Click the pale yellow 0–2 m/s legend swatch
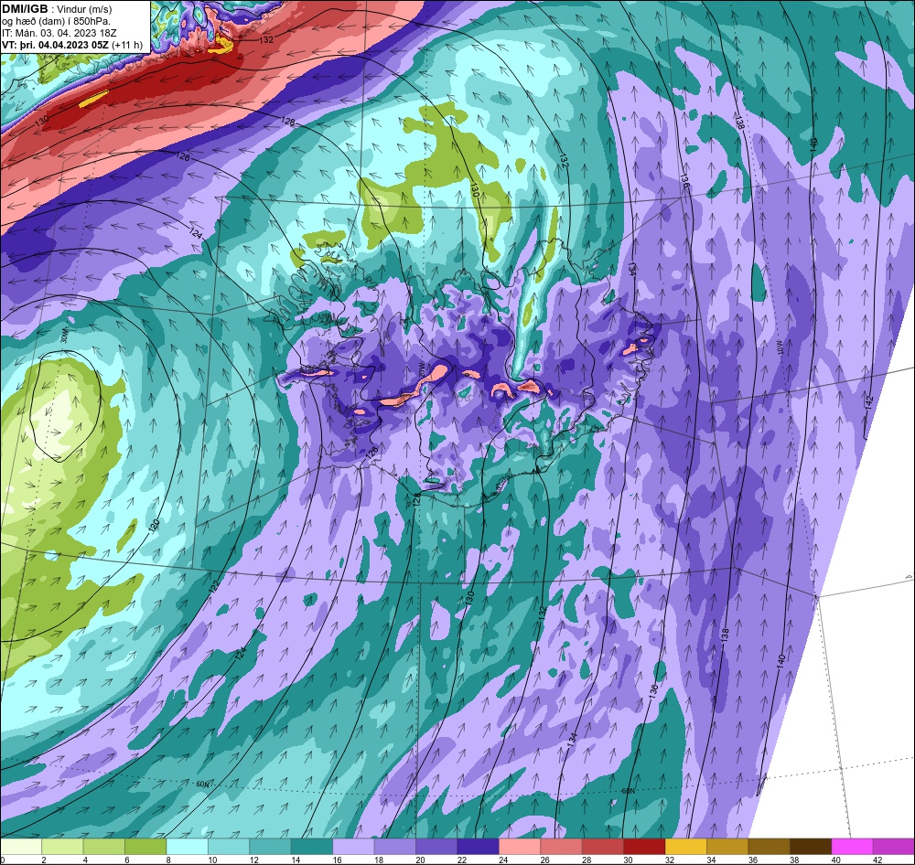This screenshot has height=865, width=915. coord(21,847)
